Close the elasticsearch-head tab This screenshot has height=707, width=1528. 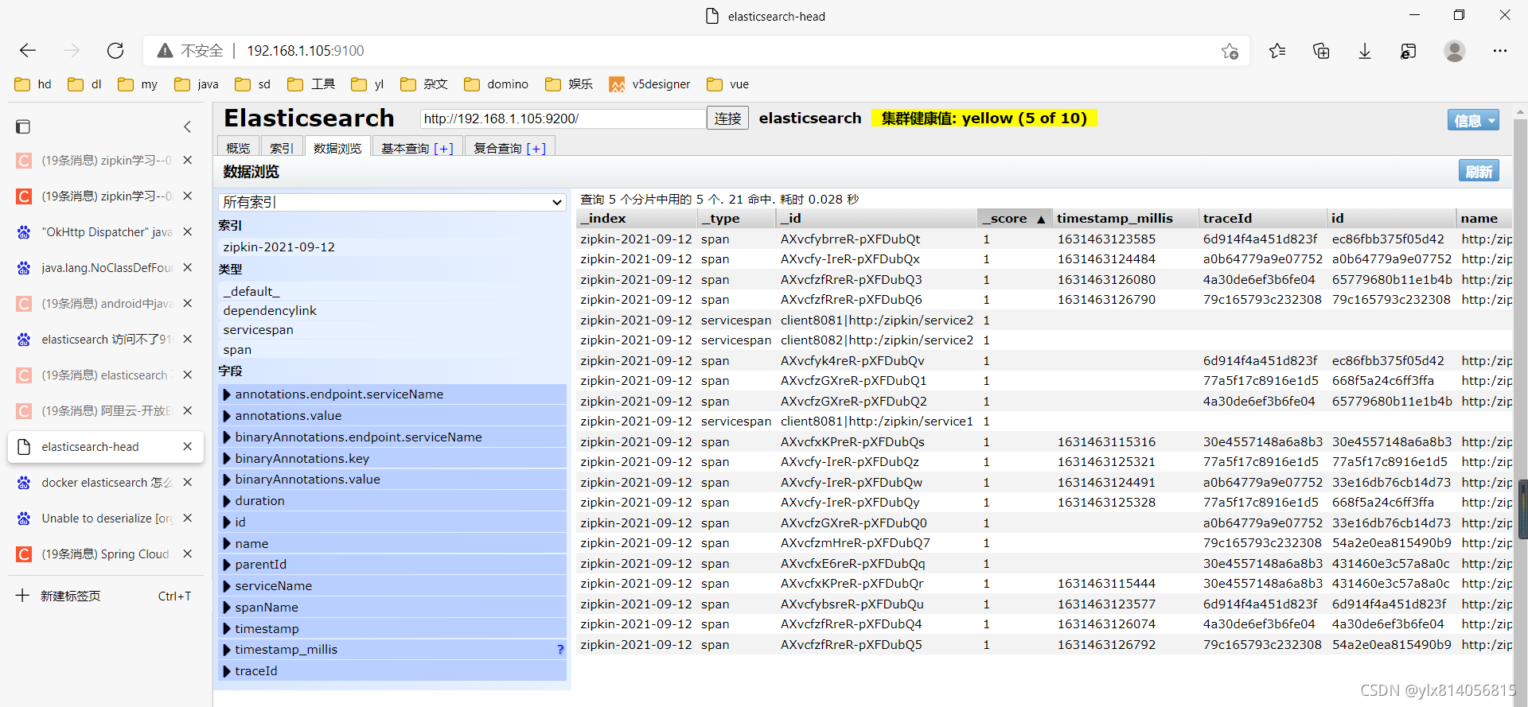coord(188,446)
